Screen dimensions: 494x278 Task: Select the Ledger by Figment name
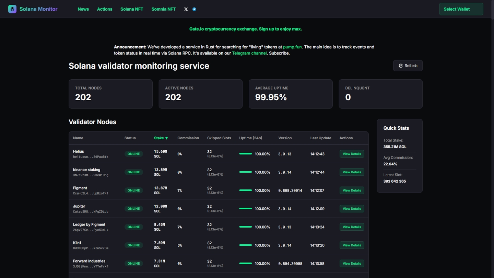pyautogui.click(x=89, y=224)
